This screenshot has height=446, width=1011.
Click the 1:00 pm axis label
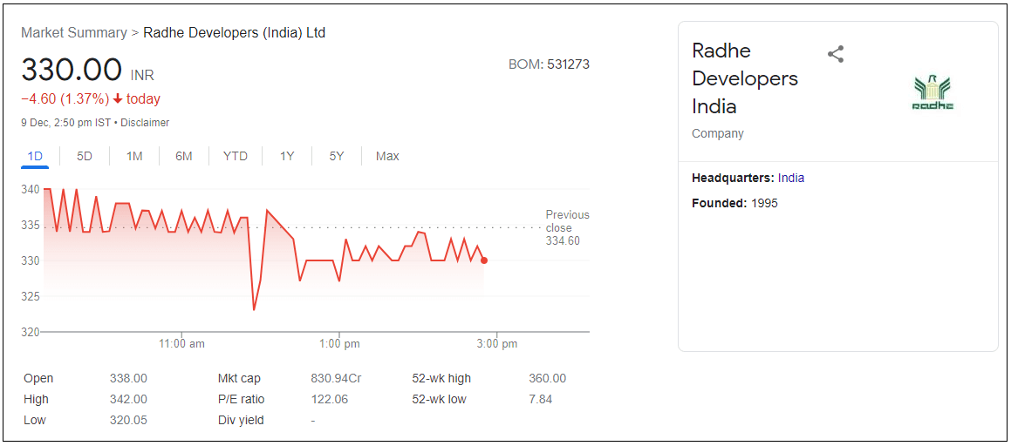(x=339, y=344)
